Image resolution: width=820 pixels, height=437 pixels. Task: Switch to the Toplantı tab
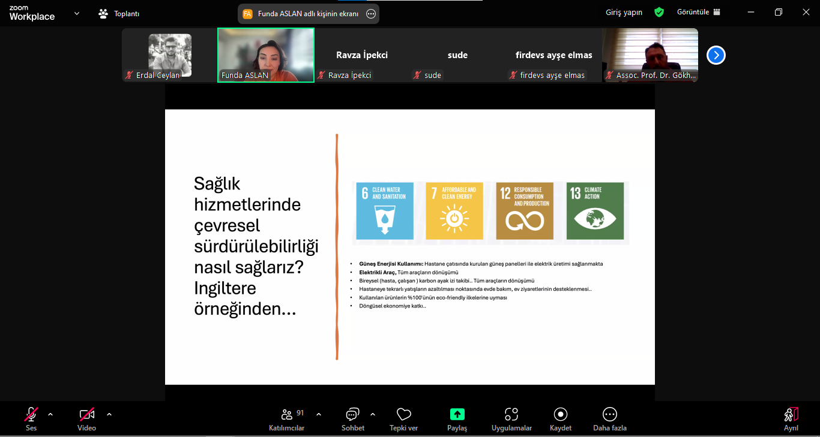[x=119, y=13]
